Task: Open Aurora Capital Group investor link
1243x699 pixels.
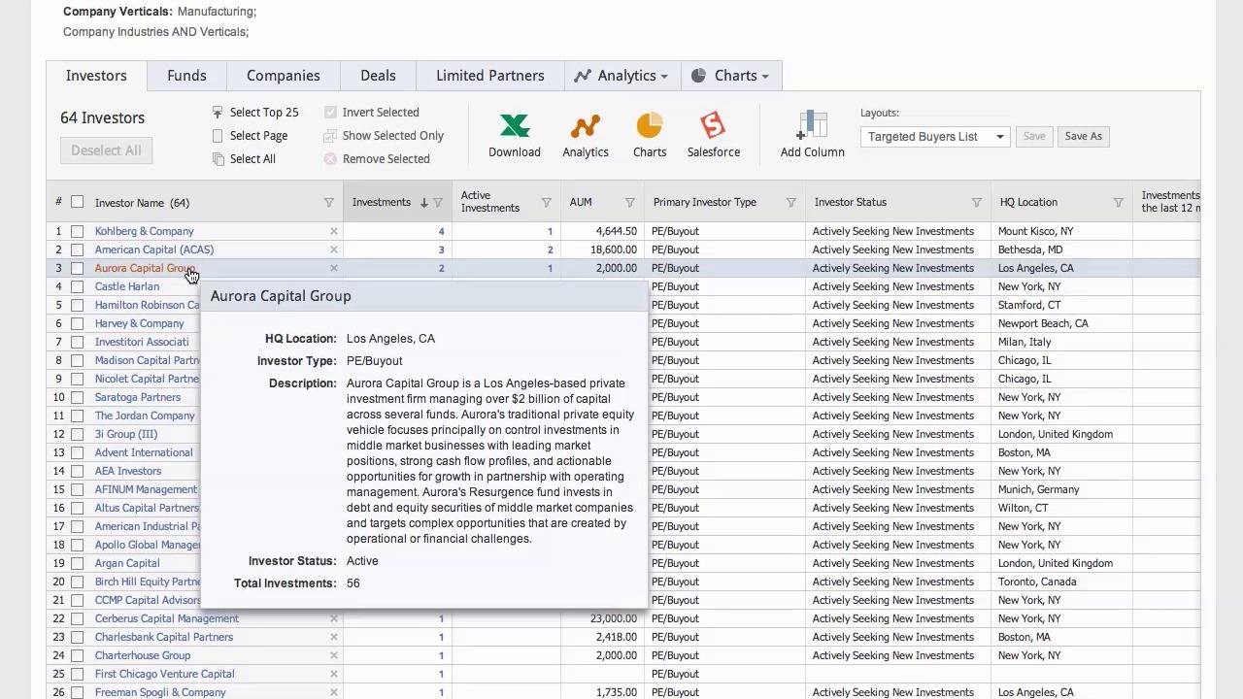Action: click(145, 268)
